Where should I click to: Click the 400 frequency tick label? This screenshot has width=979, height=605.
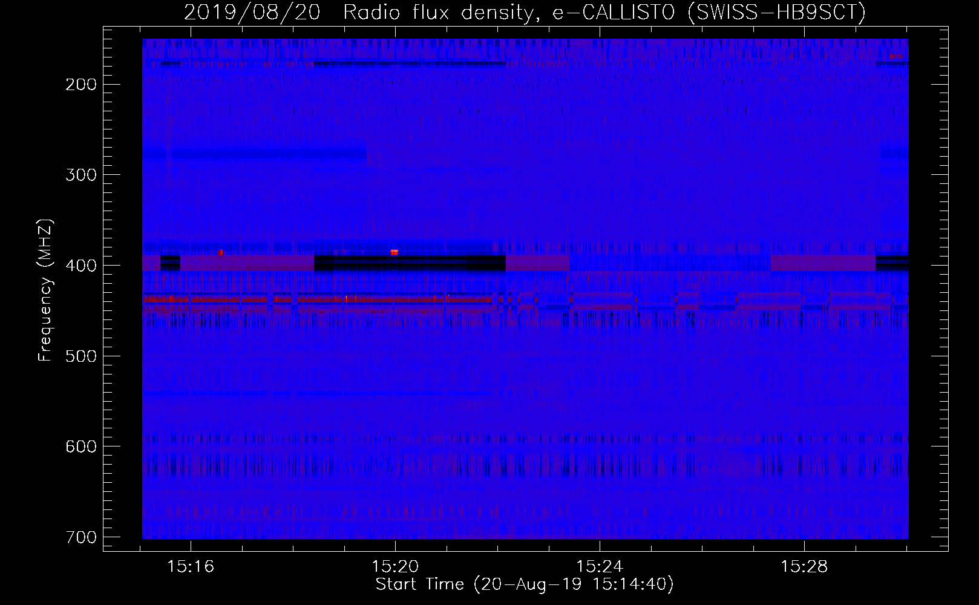click(80, 266)
